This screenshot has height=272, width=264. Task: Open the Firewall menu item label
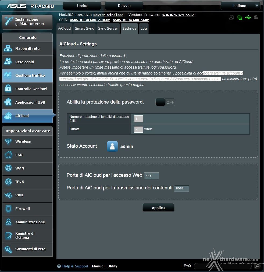(x=23, y=209)
